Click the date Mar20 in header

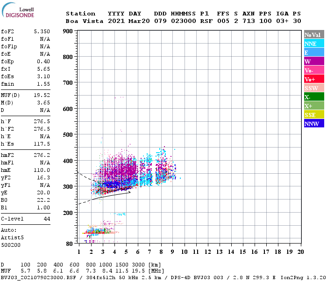click(139, 21)
